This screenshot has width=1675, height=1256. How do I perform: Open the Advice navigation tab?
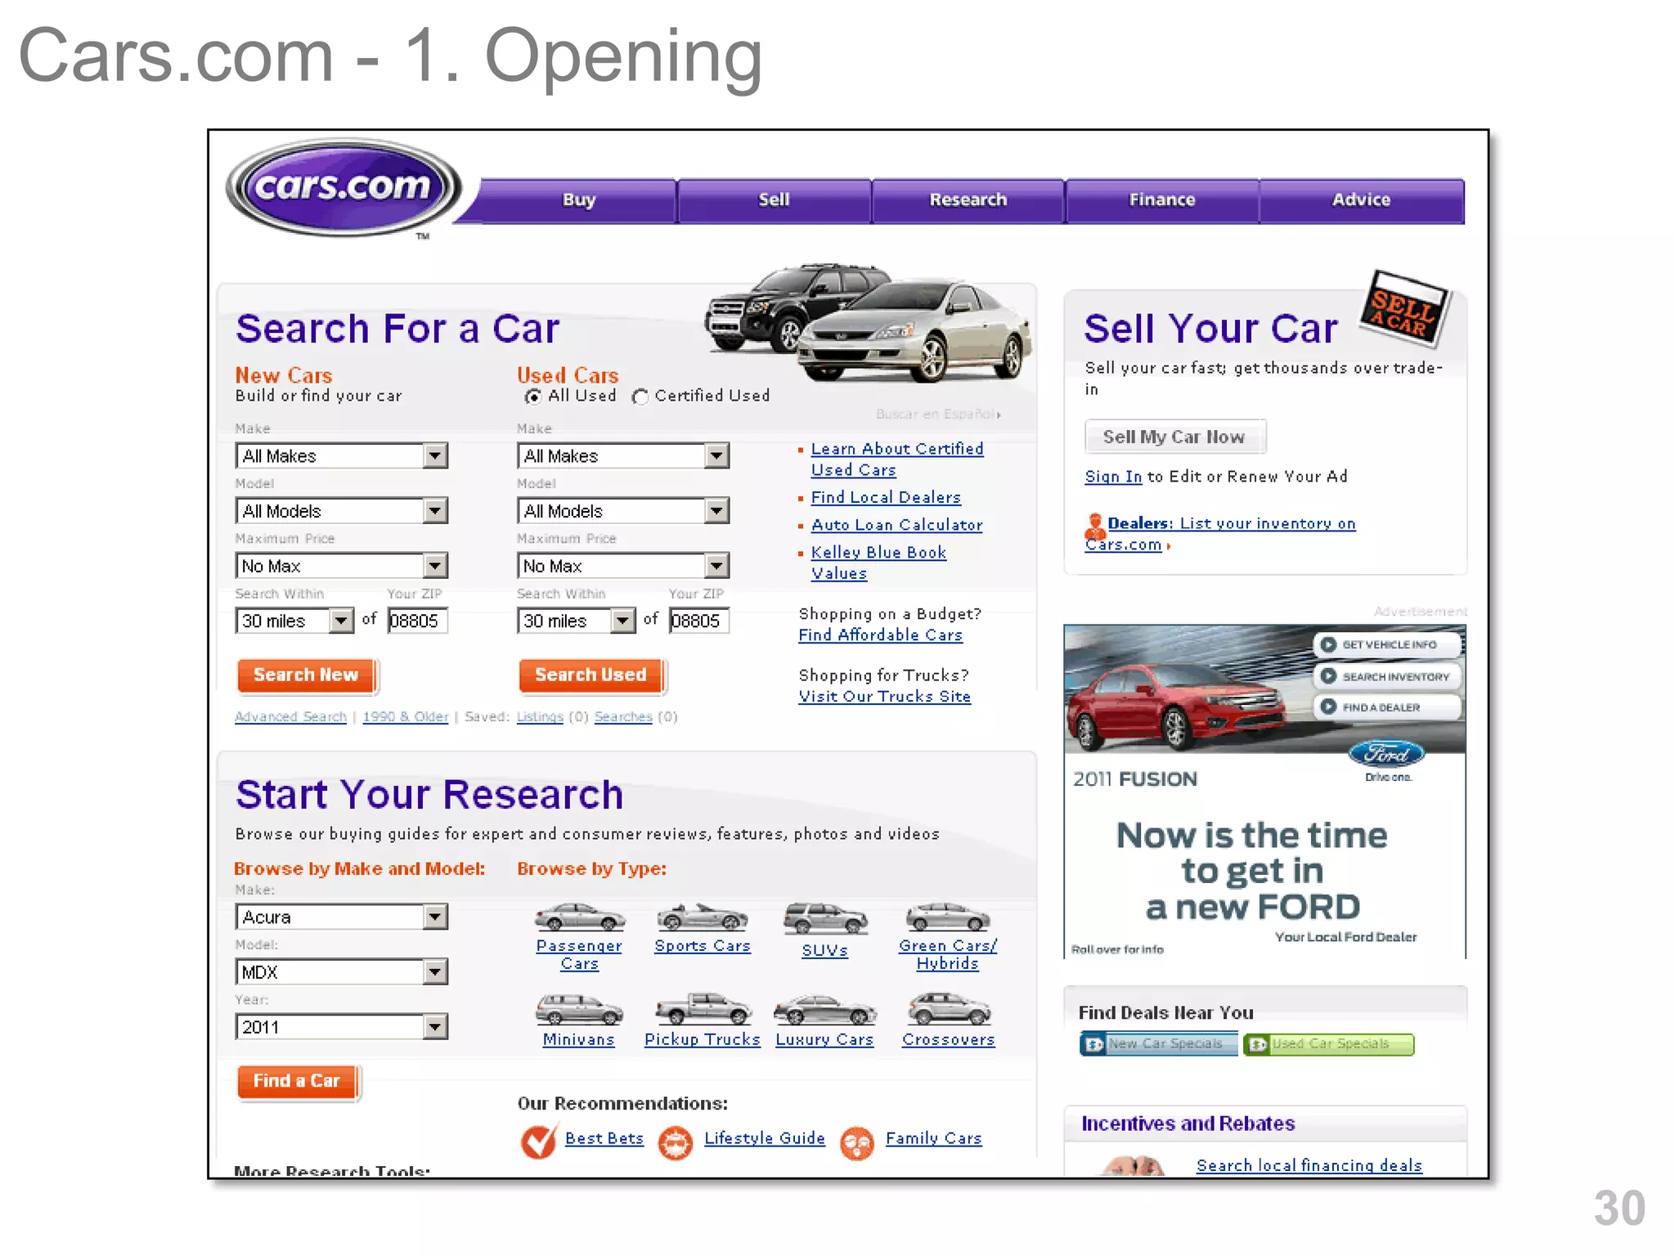tap(1362, 200)
